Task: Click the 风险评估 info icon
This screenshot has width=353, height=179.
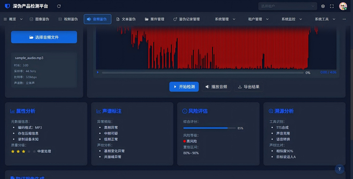Action: [184, 111]
